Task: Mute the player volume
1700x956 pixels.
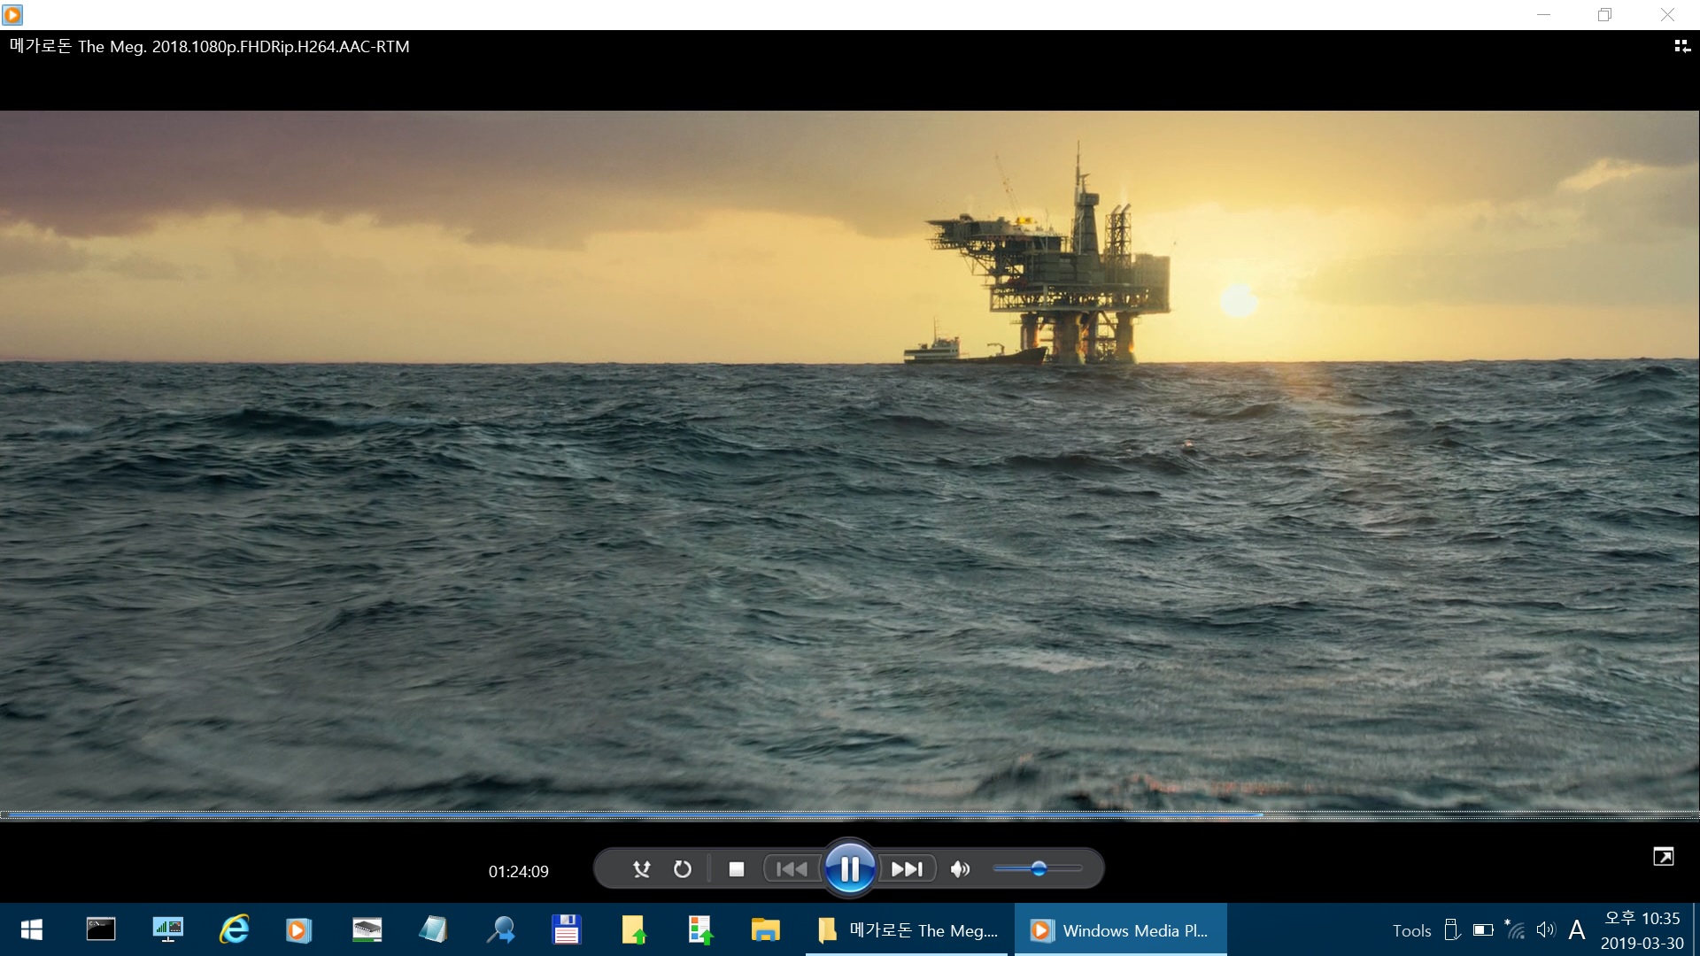Action: (961, 869)
